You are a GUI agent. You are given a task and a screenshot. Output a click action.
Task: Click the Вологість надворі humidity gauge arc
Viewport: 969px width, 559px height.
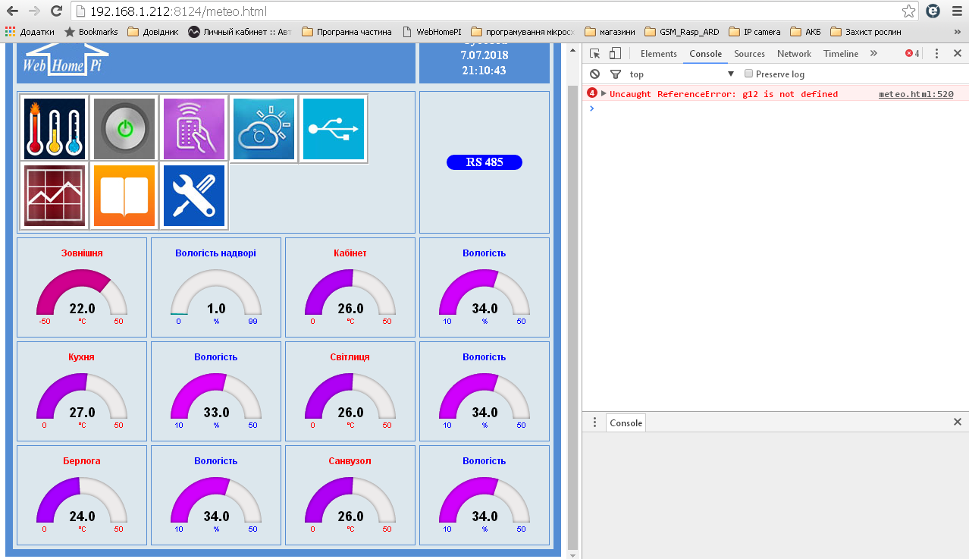(x=216, y=291)
